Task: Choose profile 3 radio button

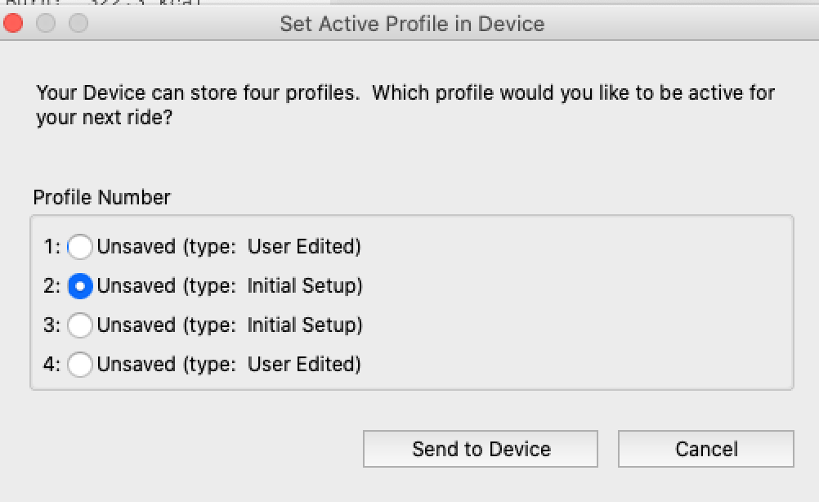Action: coord(79,325)
